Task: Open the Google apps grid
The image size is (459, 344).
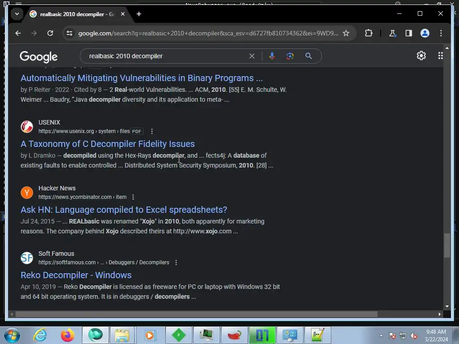Action: click(x=440, y=56)
